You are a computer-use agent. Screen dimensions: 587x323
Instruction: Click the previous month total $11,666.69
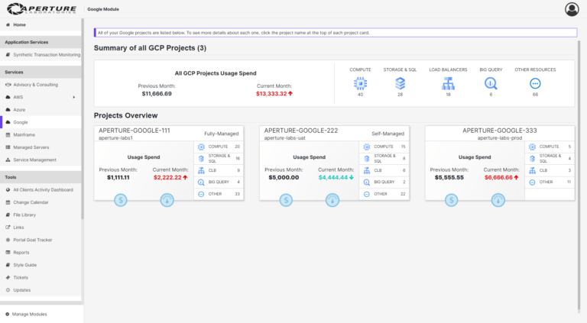[x=157, y=94]
